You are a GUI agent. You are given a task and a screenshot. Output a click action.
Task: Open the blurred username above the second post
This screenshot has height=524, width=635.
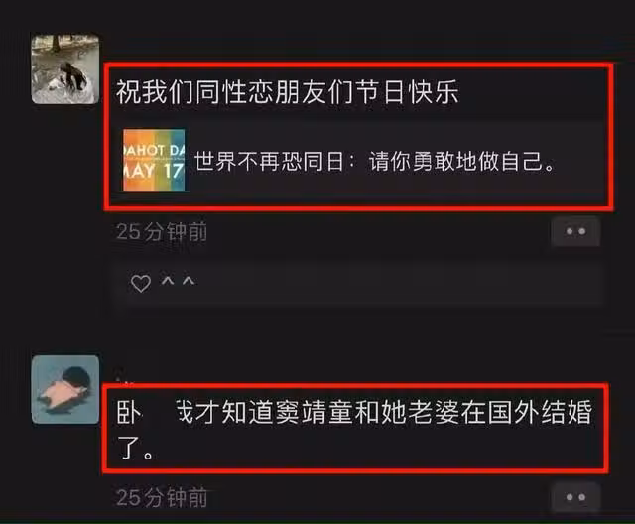point(126,375)
